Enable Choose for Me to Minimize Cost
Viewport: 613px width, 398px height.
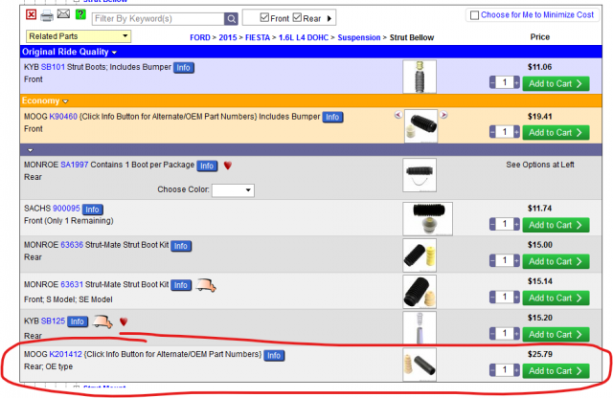click(x=473, y=15)
